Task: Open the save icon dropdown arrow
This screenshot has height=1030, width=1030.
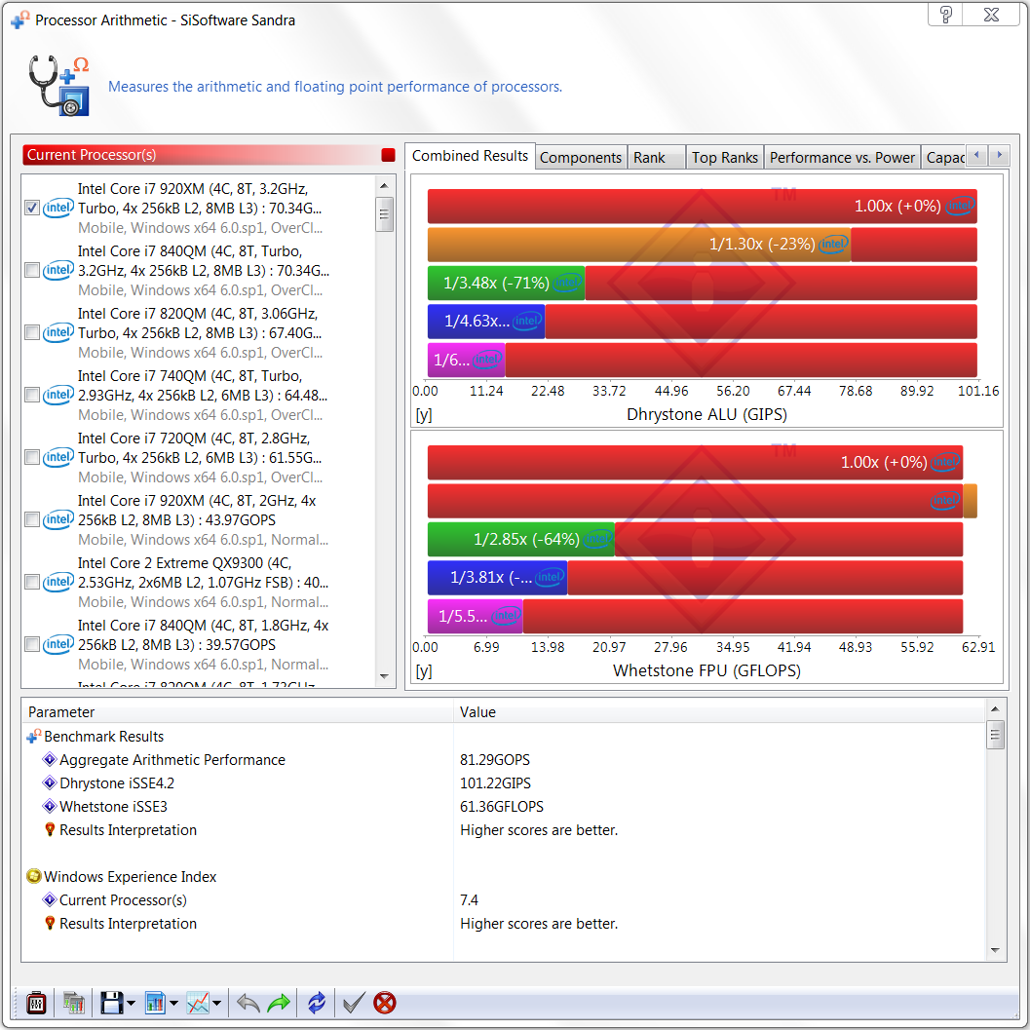Action: tap(131, 1003)
